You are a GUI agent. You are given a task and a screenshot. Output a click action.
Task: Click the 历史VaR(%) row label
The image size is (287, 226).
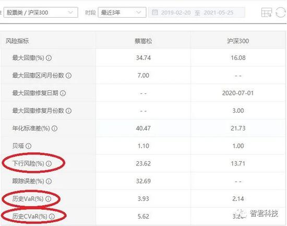tap(28, 199)
